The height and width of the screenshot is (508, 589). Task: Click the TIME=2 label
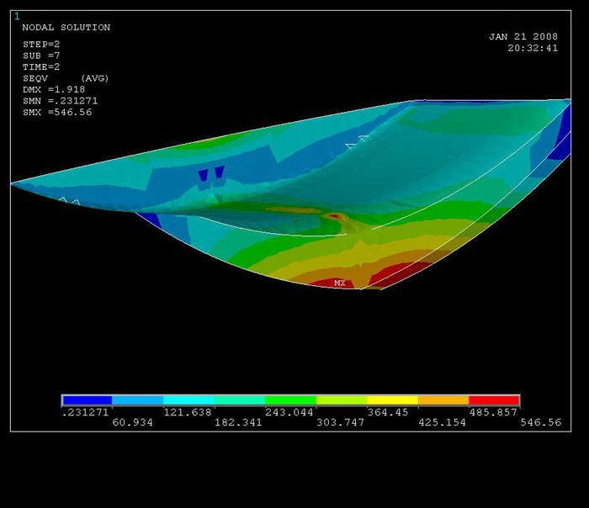(41, 66)
